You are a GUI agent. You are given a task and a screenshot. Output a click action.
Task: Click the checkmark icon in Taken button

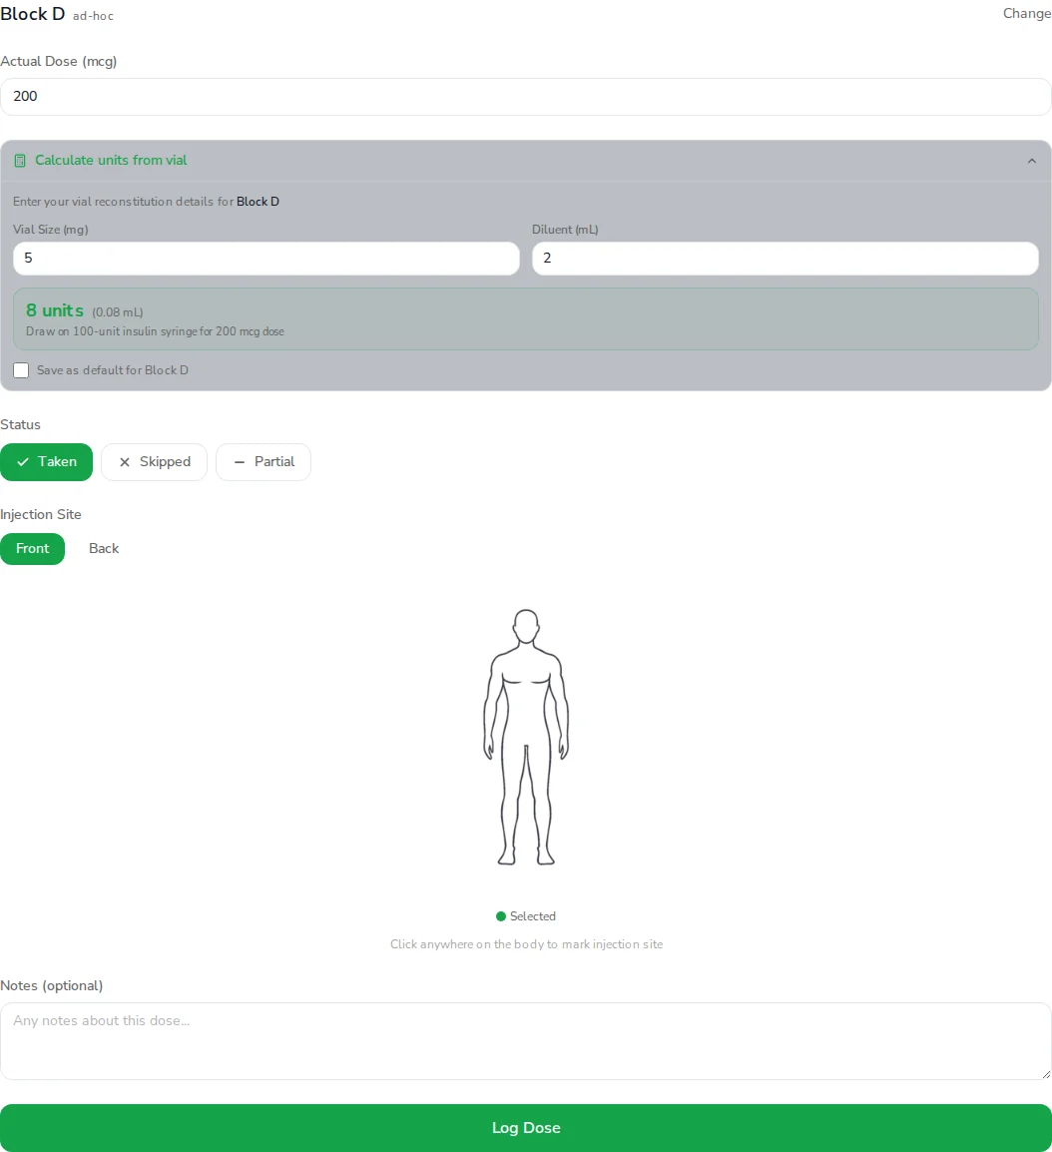[23, 462]
